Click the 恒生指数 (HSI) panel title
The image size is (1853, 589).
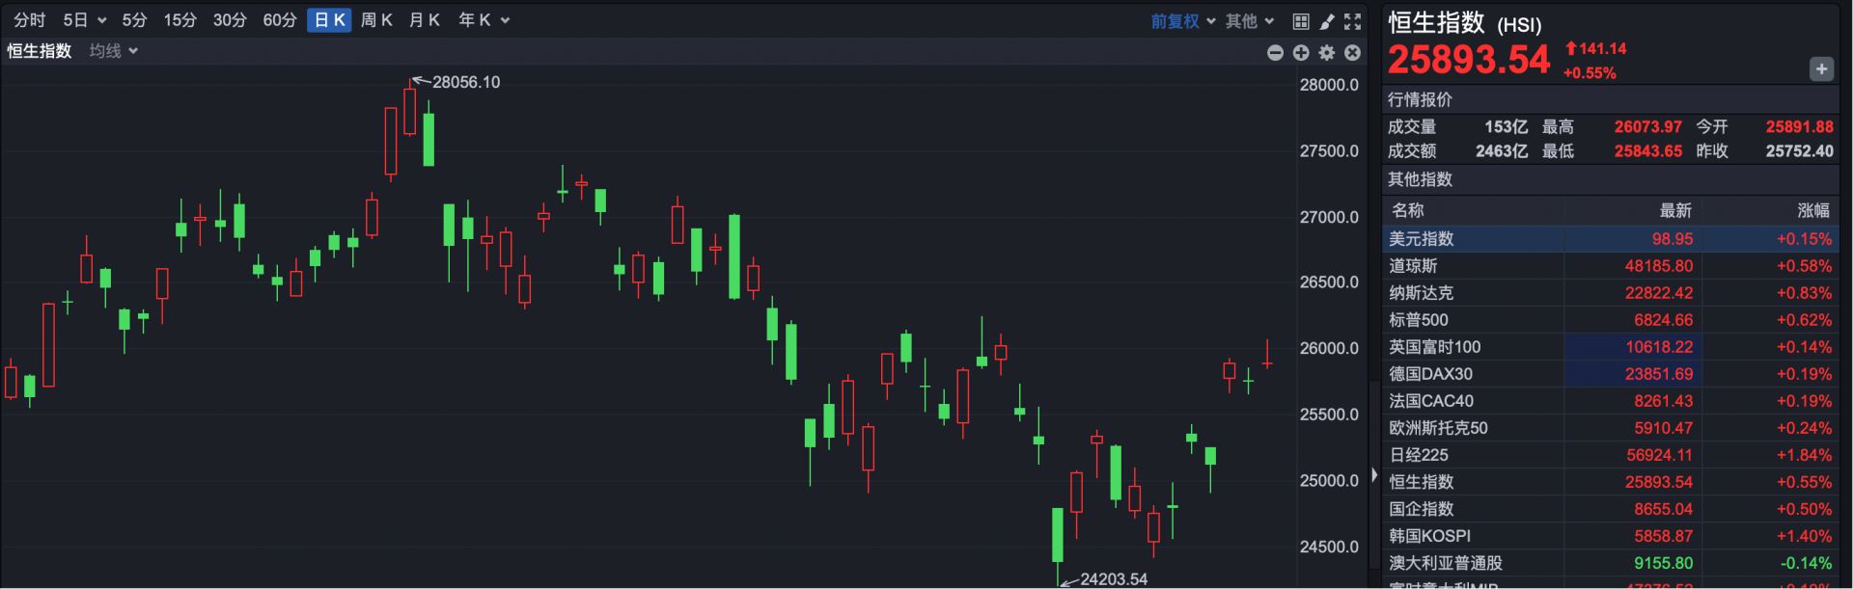pos(1464,23)
